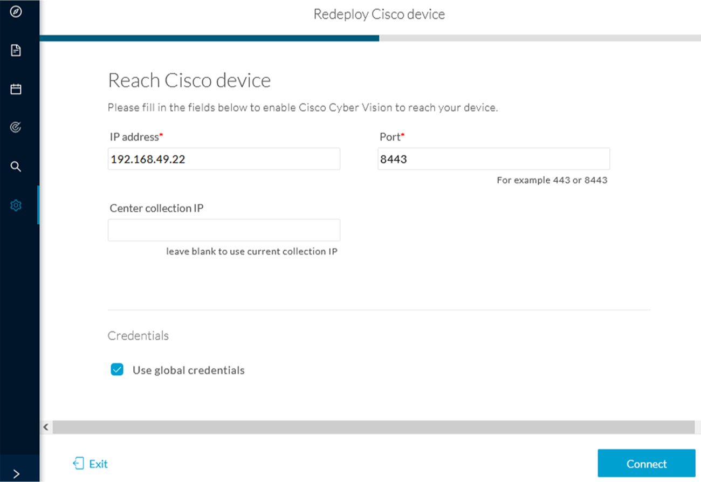This screenshot has width=701, height=482.
Task: Click the Reach Cisco device heading
Action: 189,80
